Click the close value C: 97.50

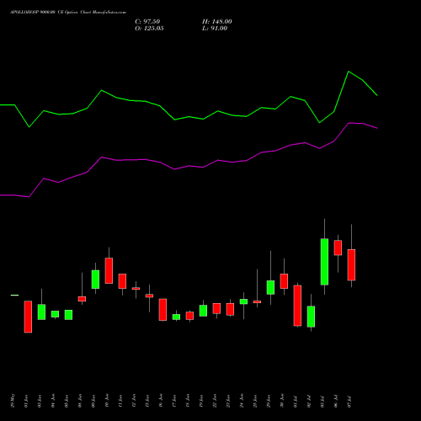pos(147,22)
